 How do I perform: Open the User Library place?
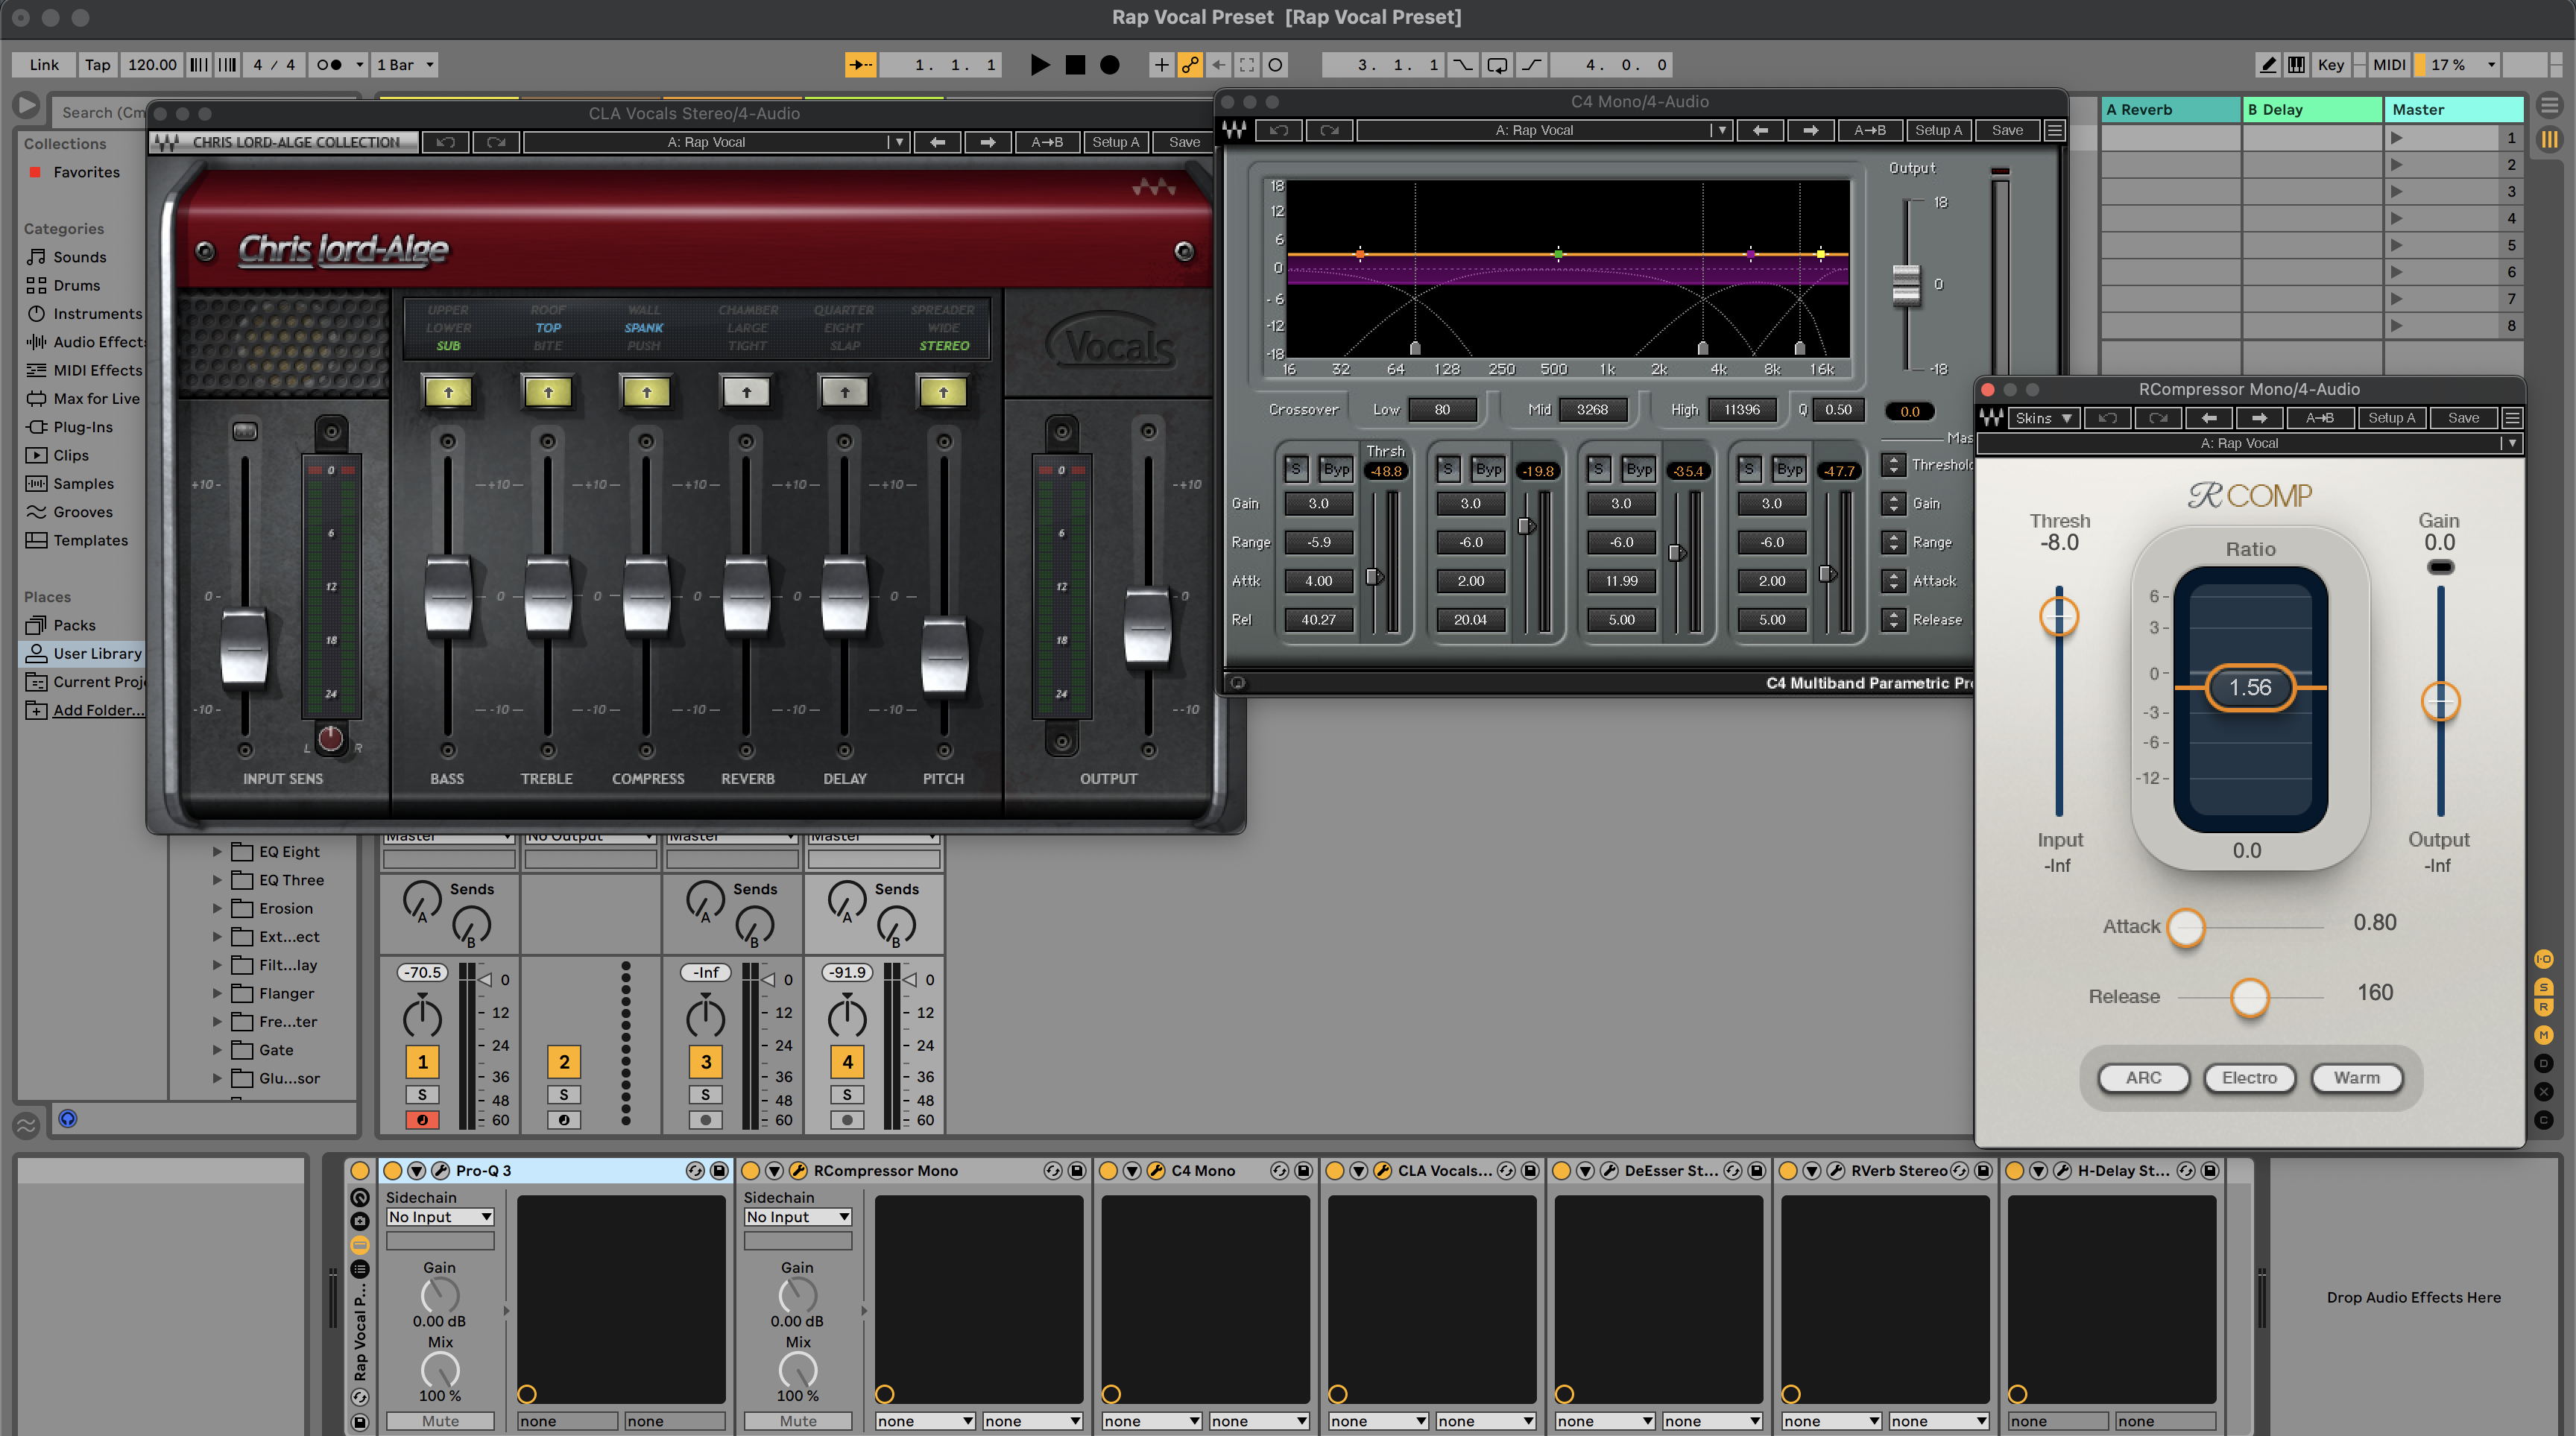tap(96, 654)
